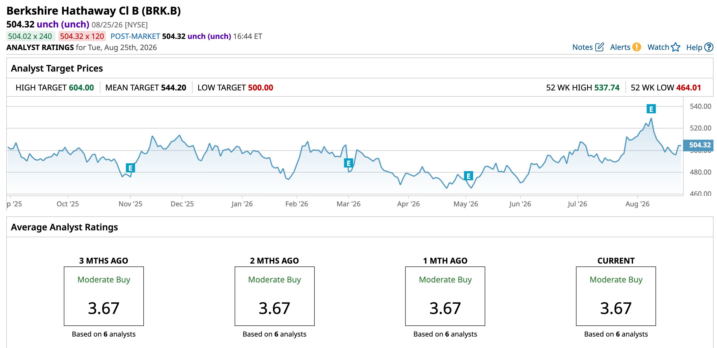Image resolution: width=717 pixels, height=348 pixels.
Task: Open the Alerts link
Action: point(620,47)
